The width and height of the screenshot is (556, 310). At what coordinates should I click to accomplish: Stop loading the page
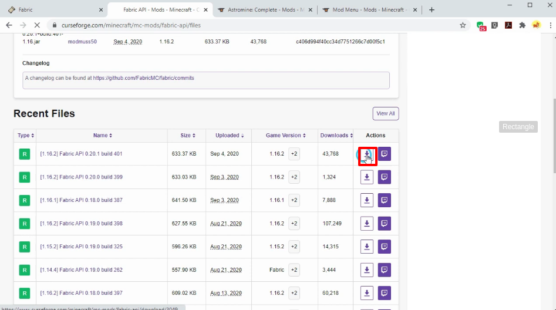tap(37, 25)
